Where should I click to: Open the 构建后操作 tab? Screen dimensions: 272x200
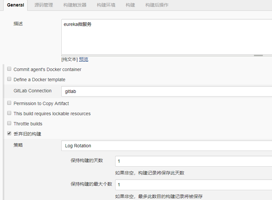(x=157, y=5)
